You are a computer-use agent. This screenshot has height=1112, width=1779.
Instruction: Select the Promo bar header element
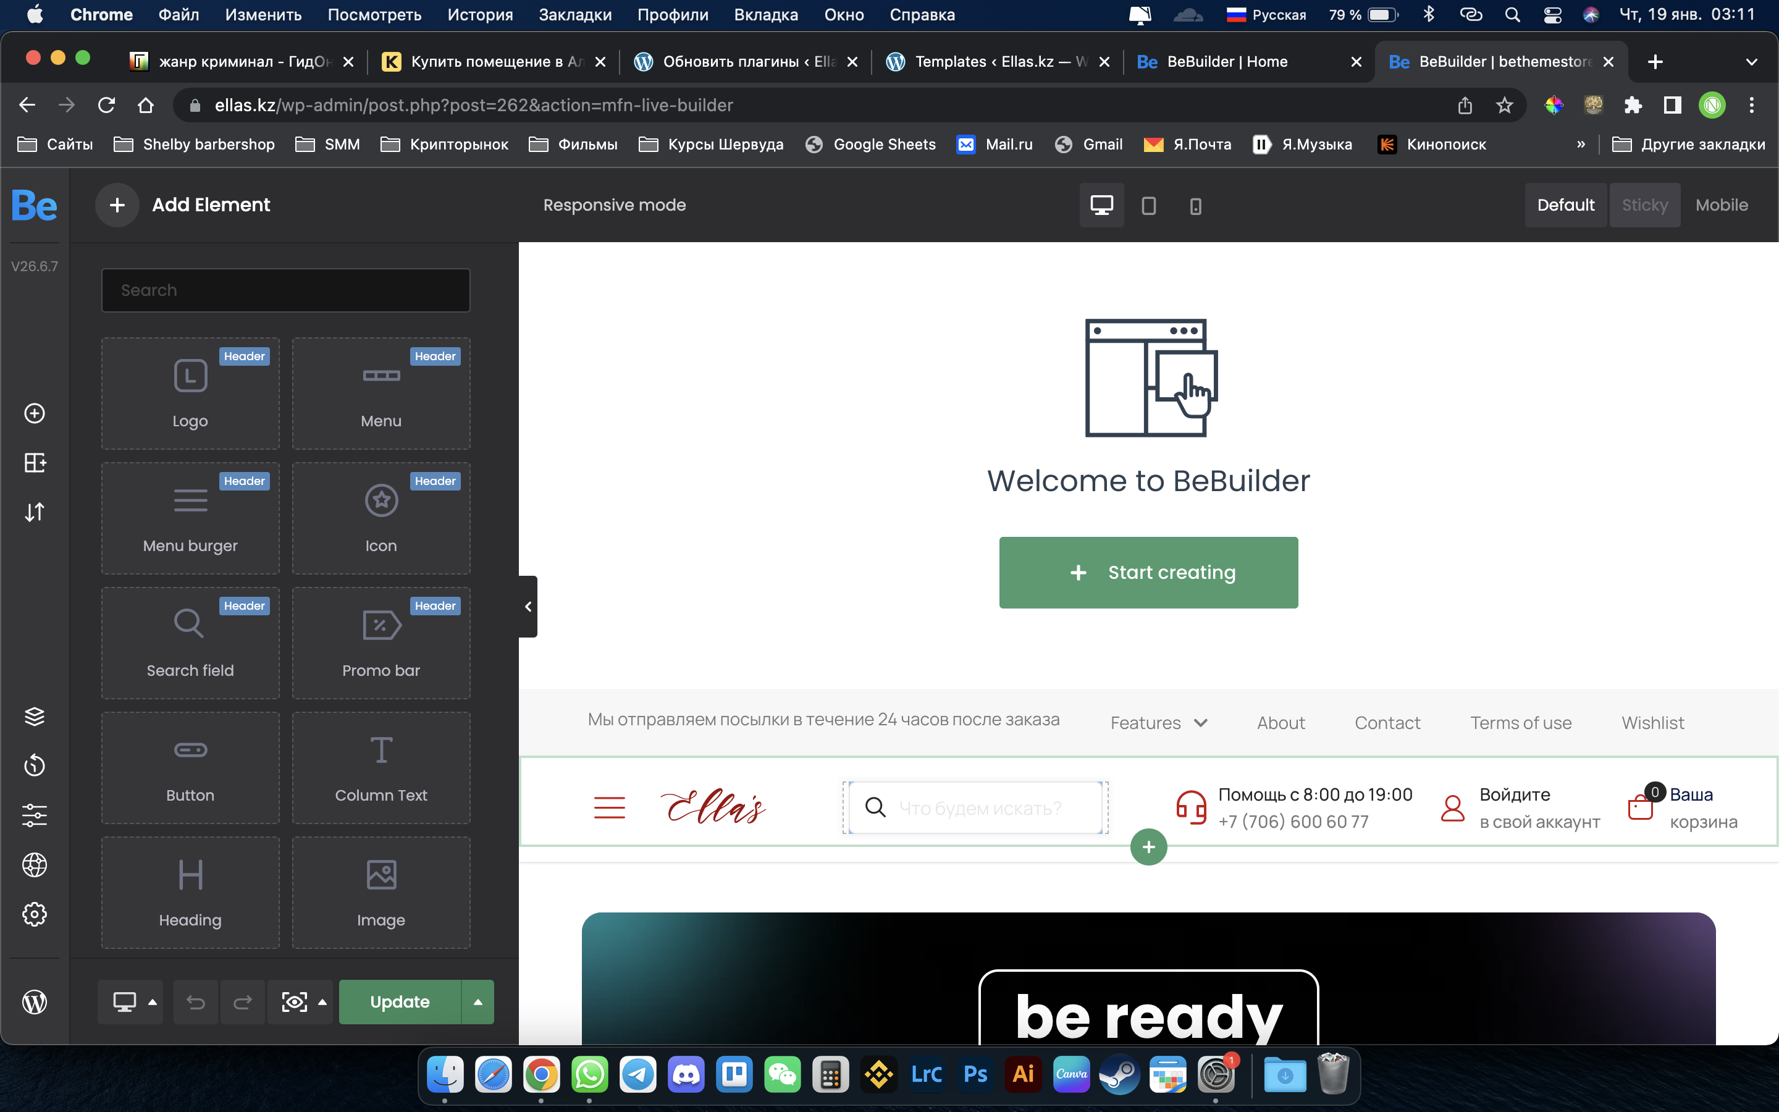click(381, 642)
